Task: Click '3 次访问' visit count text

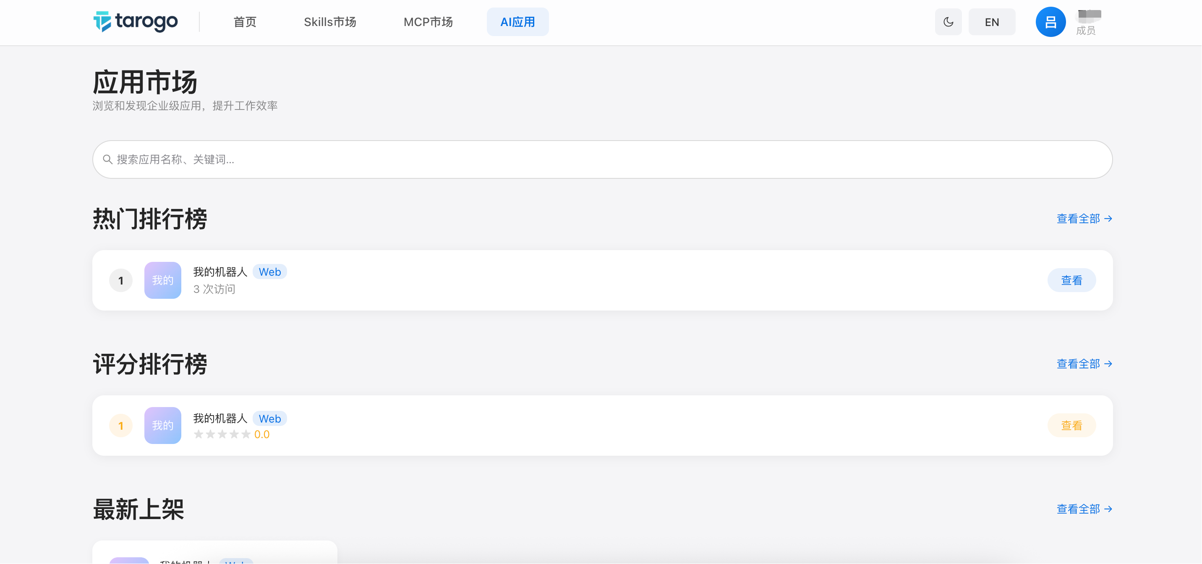Action: click(214, 289)
